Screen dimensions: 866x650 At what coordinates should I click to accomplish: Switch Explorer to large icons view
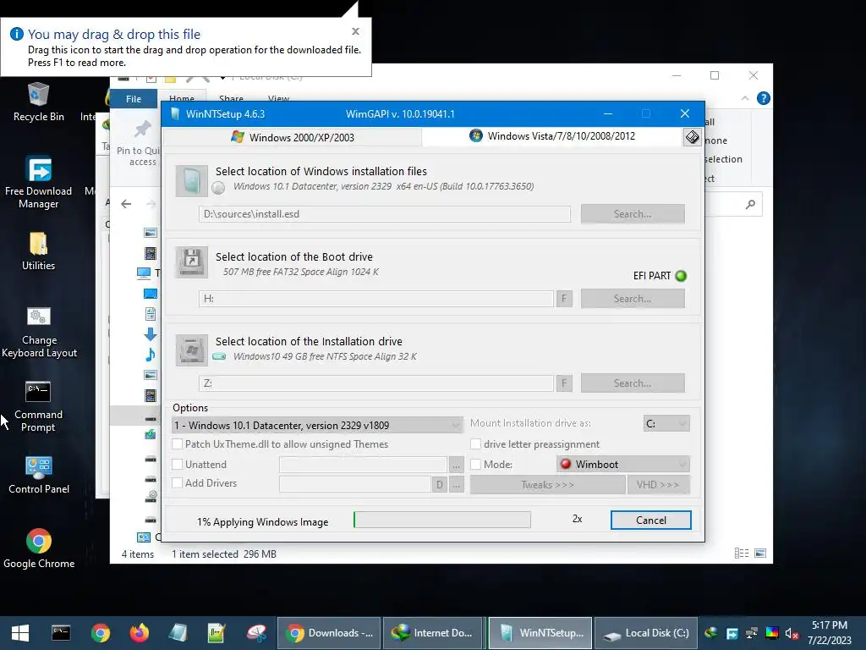(x=760, y=554)
